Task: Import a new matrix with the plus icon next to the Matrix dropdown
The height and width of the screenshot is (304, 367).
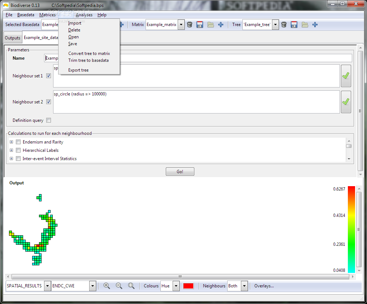Action: tap(221, 25)
